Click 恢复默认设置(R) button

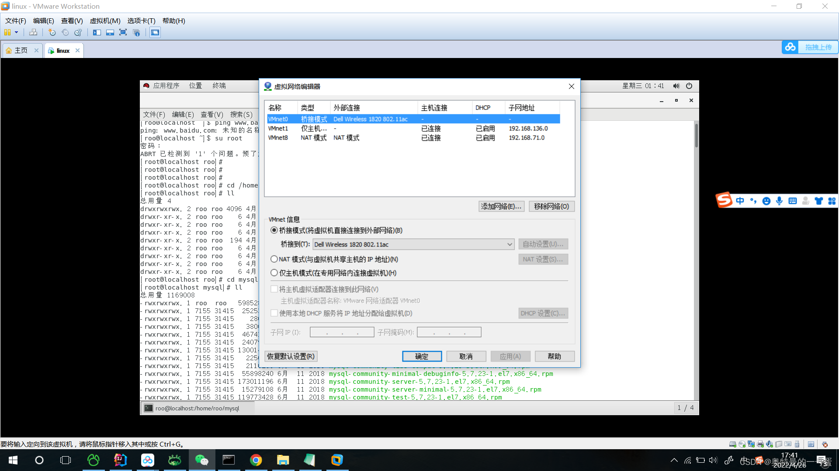point(291,356)
